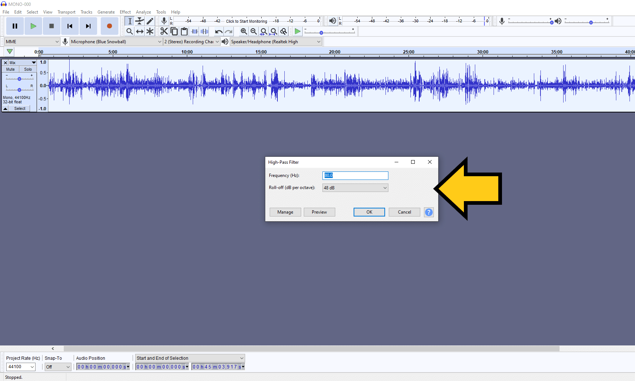
Task: Solo the Mix track
Action: pos(28,69)
